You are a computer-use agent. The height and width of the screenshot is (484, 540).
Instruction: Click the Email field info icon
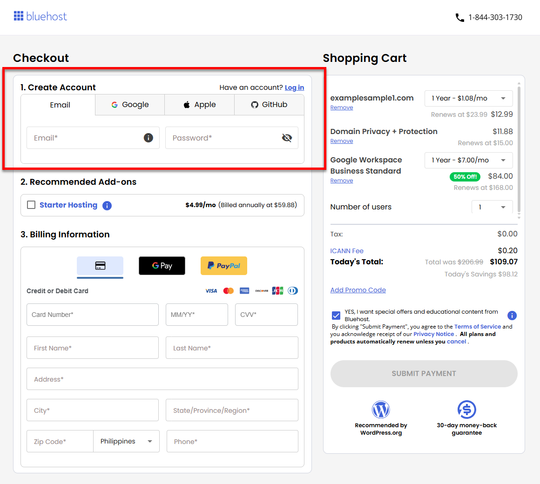point(148,138)
